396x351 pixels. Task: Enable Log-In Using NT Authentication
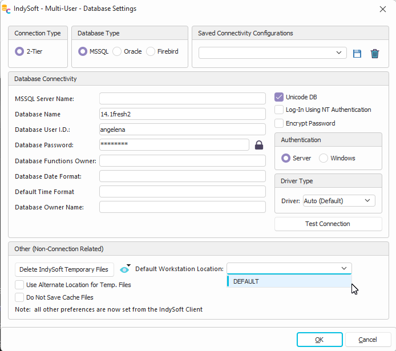point(279,110)
